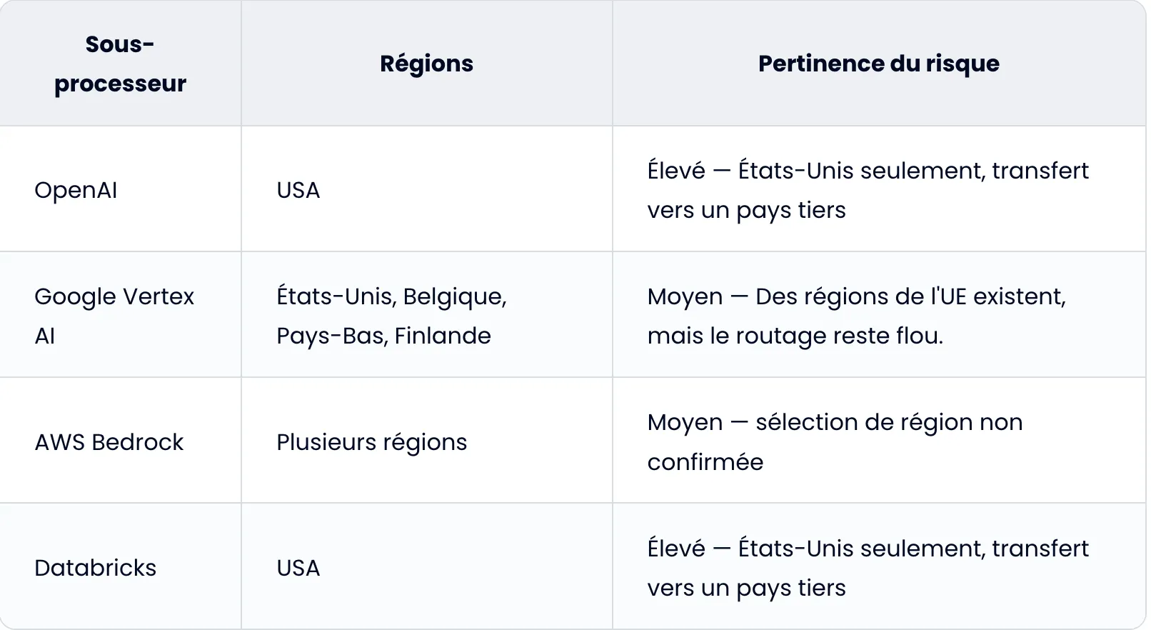
Task: Click the Régions column header
Action: pyautogui.click(x=426, y=64)
